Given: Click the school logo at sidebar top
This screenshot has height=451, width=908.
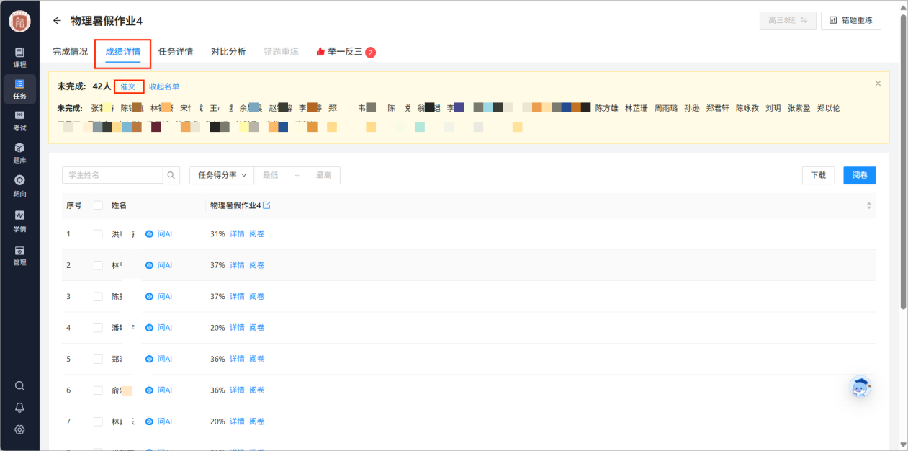Looking at the screenshot, I should point(19,21).
